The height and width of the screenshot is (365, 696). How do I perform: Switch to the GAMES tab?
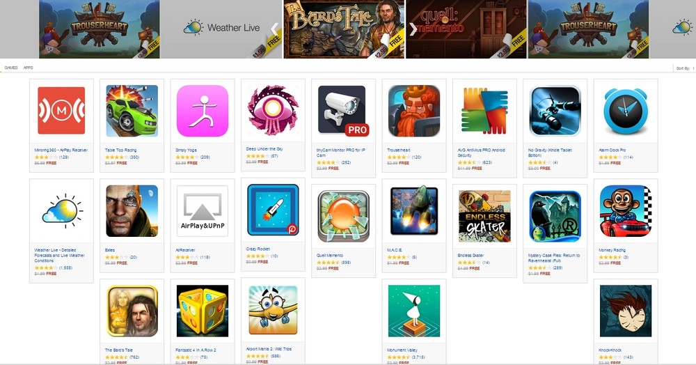click(10, 68)
